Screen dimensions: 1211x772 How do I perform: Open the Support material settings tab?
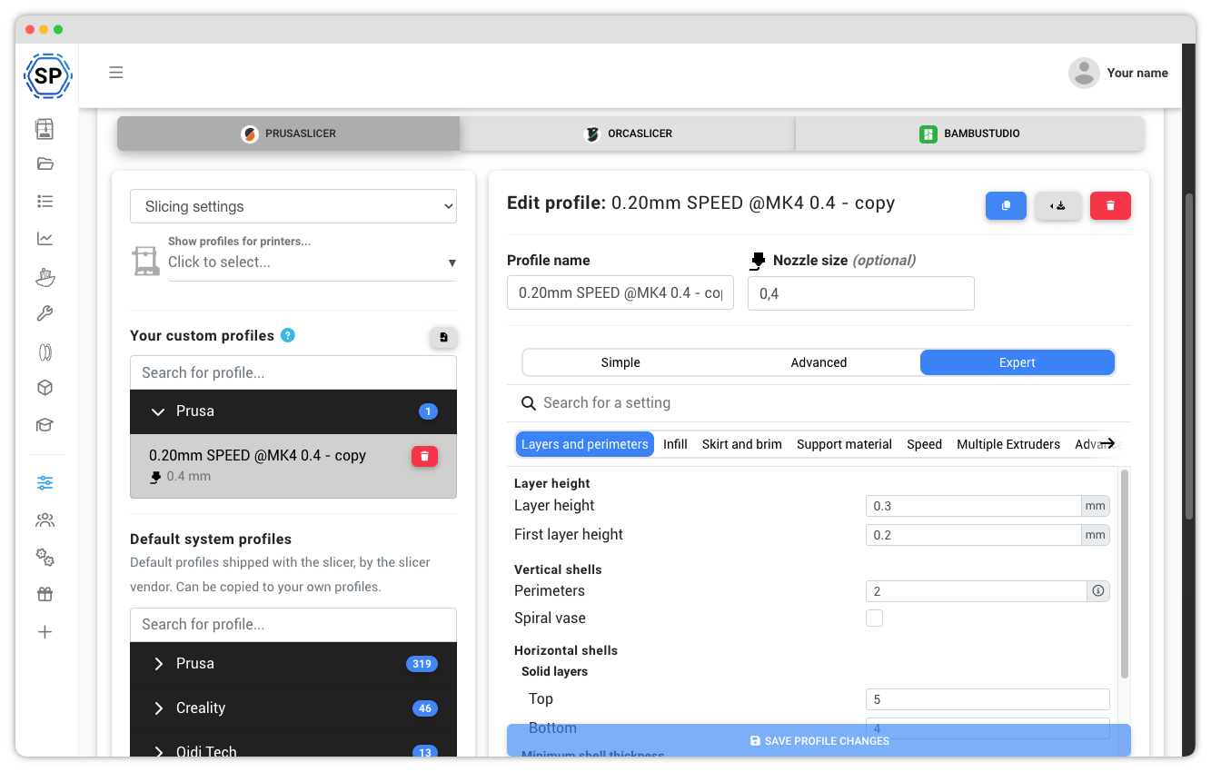(x=844, y=444)
